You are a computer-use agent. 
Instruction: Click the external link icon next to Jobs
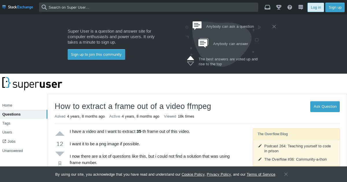pyautogui.click(x=4, y=141)
